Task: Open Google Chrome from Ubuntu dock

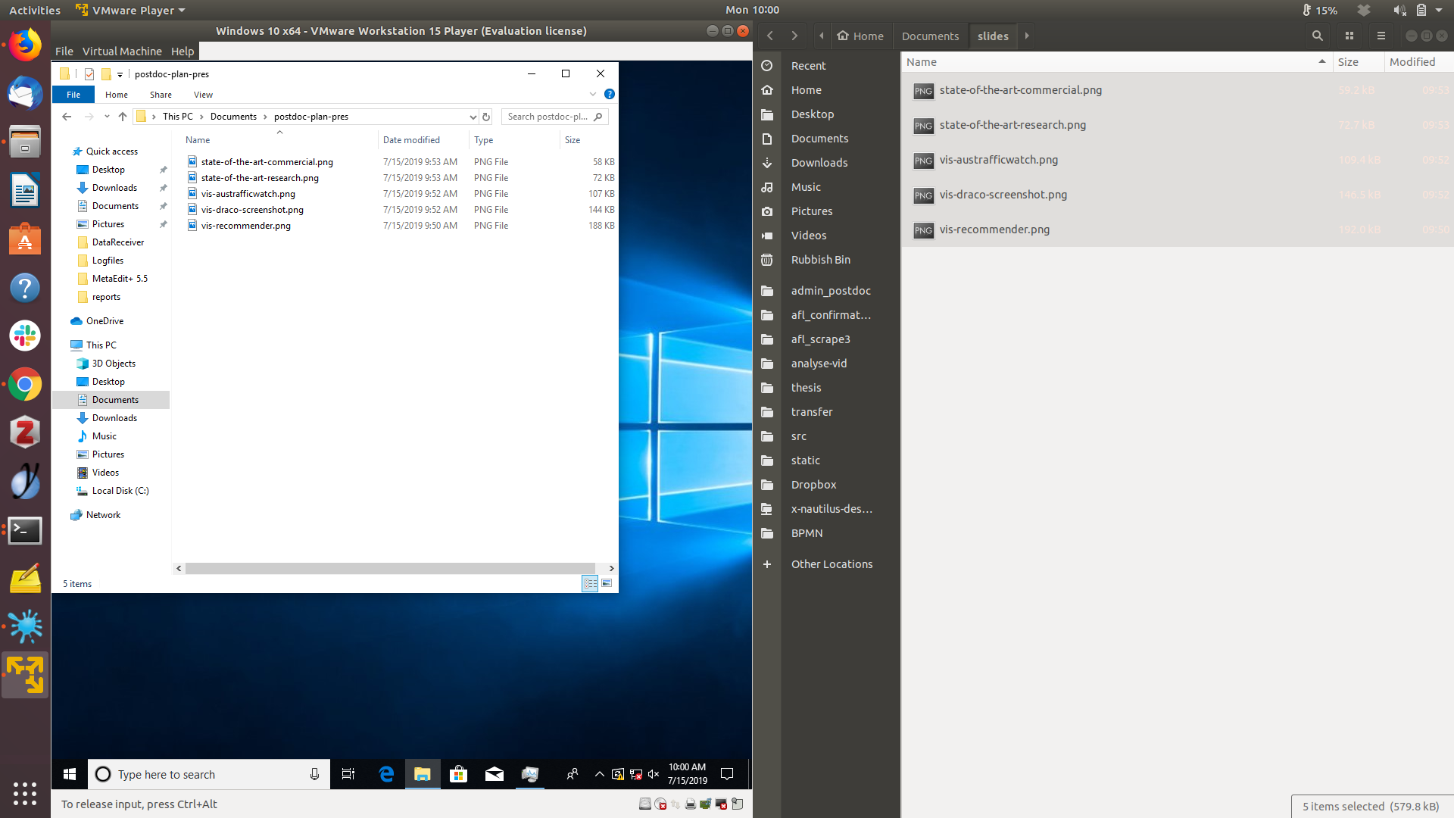Action: pyautogui.click(x=25, y=385)
